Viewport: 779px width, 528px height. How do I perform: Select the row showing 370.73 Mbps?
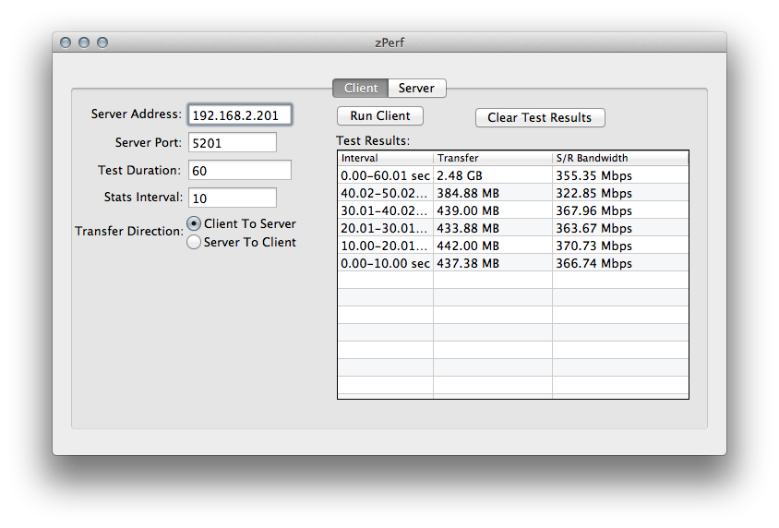coord(513,246)
